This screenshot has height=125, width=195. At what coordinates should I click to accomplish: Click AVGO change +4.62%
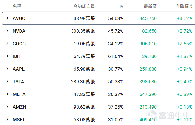[185, 18]
